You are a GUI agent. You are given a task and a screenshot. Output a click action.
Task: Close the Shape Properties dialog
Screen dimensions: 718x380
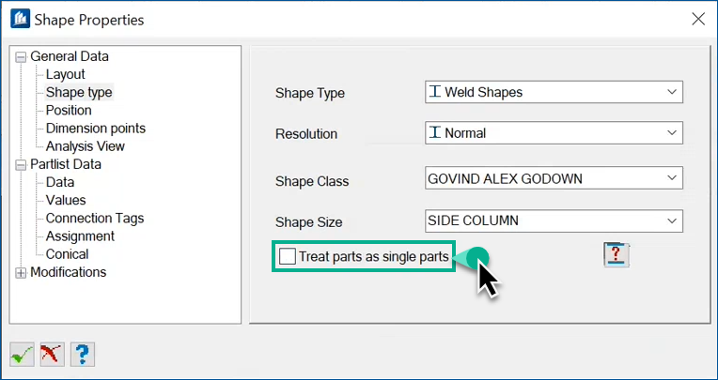[697, 19]
